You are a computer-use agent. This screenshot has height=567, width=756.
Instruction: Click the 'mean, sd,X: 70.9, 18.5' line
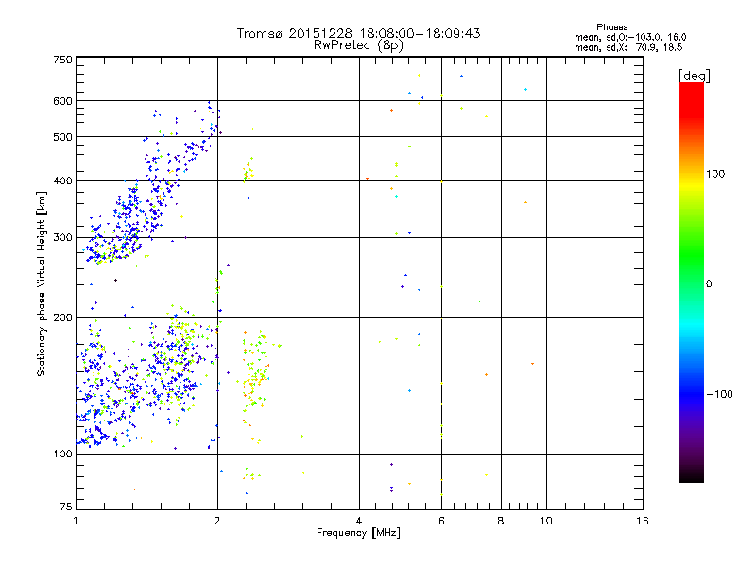[x=628, y=47]
